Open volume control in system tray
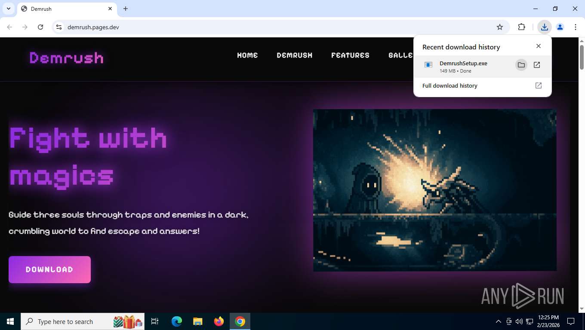The image size is (585, 330). [x=519, y=321]
